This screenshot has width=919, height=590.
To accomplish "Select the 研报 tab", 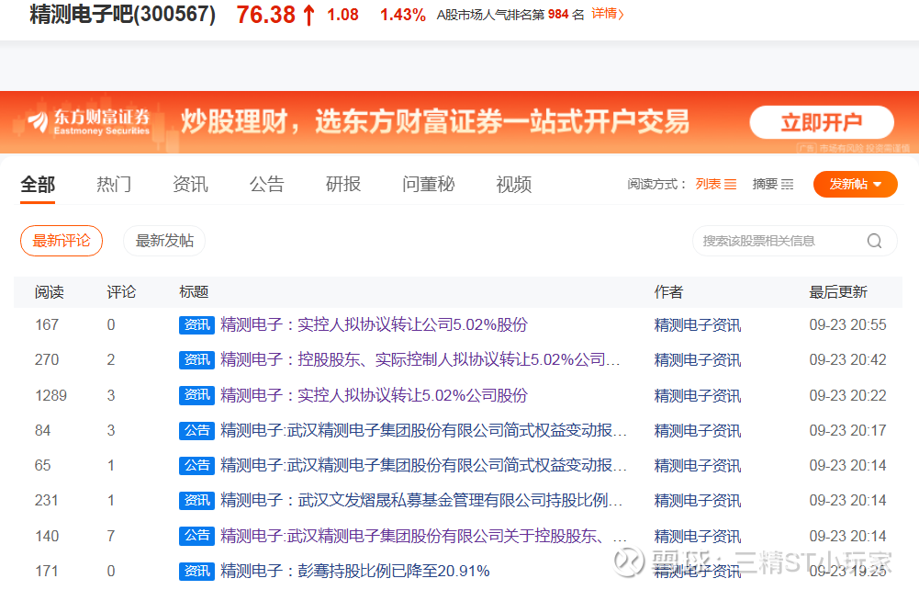I will click(343, 184).
